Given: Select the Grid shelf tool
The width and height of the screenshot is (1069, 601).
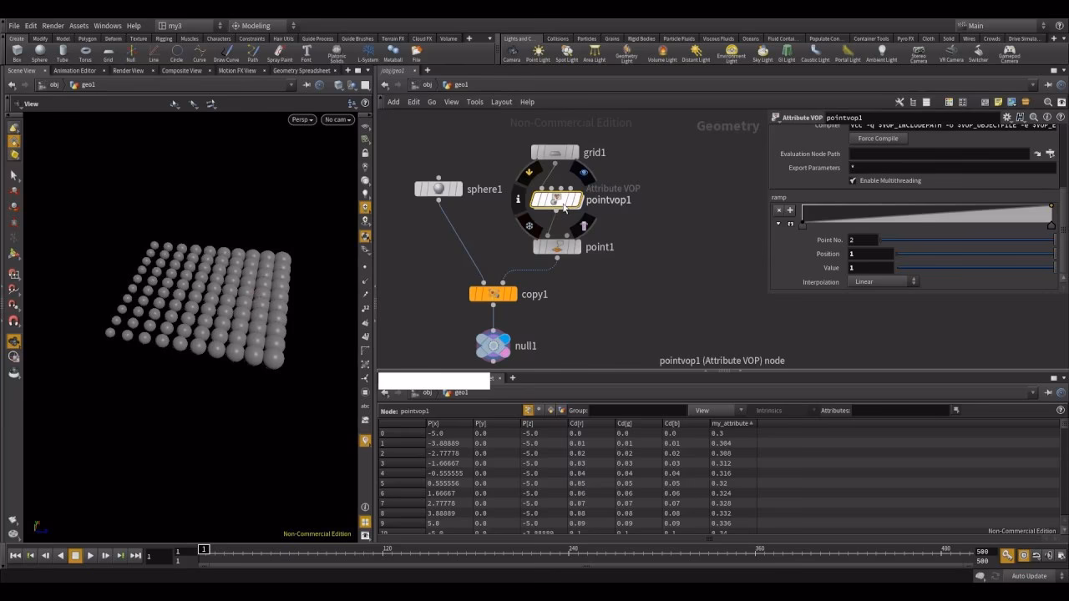Looking at the screenshot, I should click(108, 53).
